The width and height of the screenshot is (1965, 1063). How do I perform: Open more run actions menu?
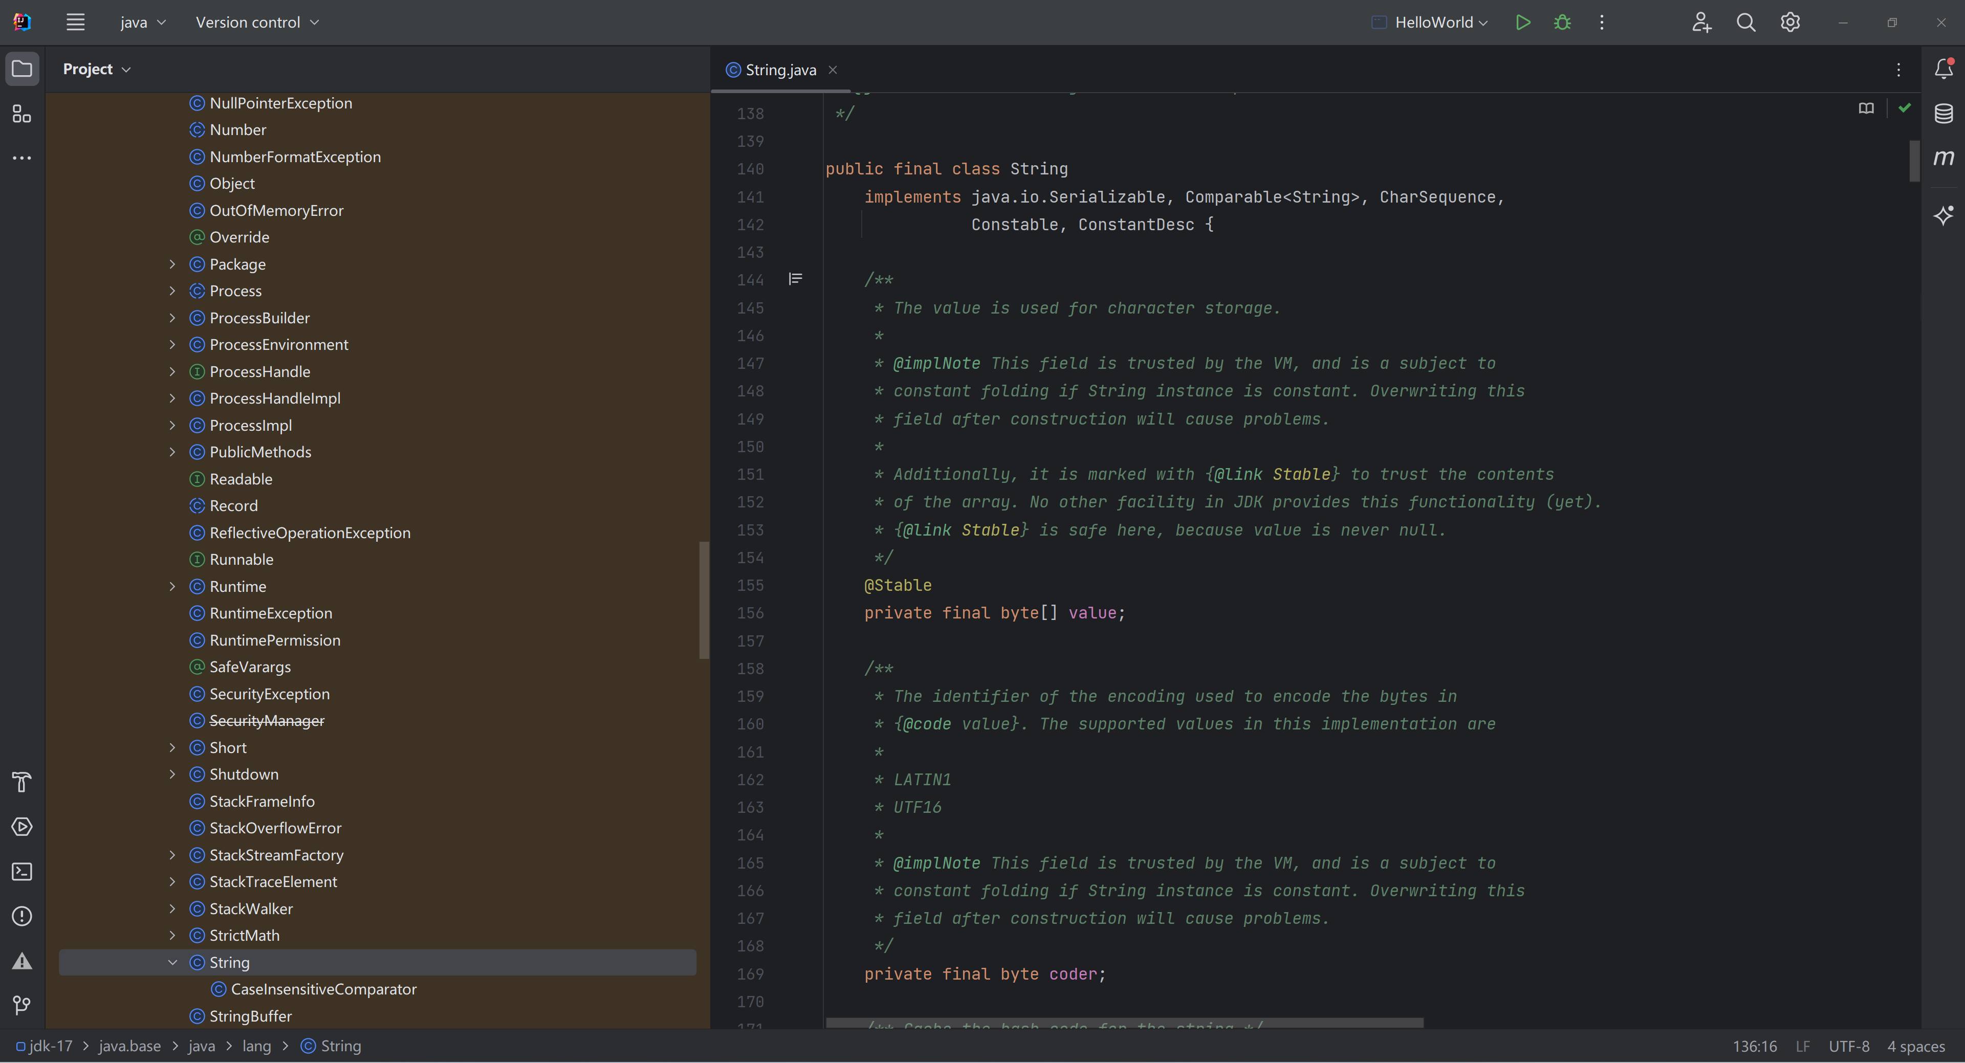1601,22
